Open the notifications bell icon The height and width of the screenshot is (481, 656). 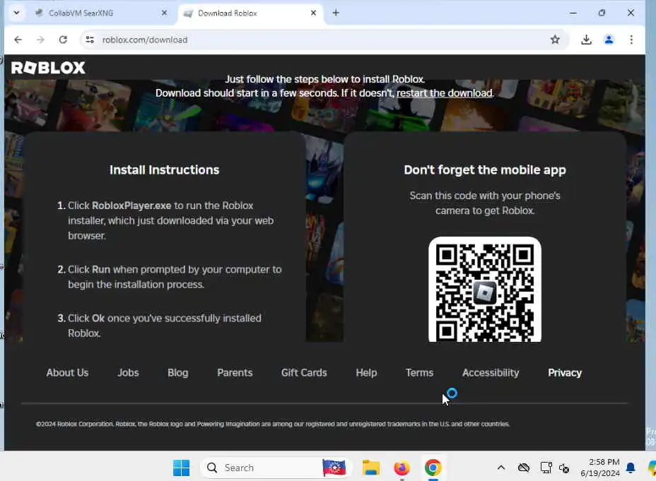(631, 468)
